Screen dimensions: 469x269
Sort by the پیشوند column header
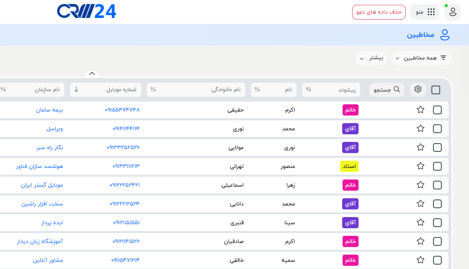331,90
